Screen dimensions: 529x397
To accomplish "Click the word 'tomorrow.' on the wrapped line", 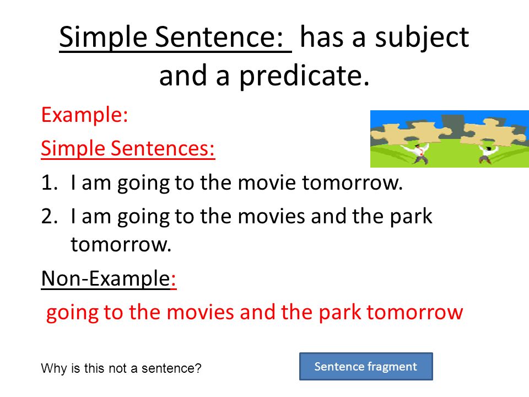I will 121,244.
